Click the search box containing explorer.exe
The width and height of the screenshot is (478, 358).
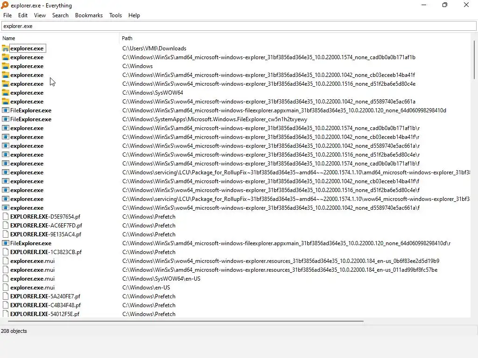(x=239, y=26)
